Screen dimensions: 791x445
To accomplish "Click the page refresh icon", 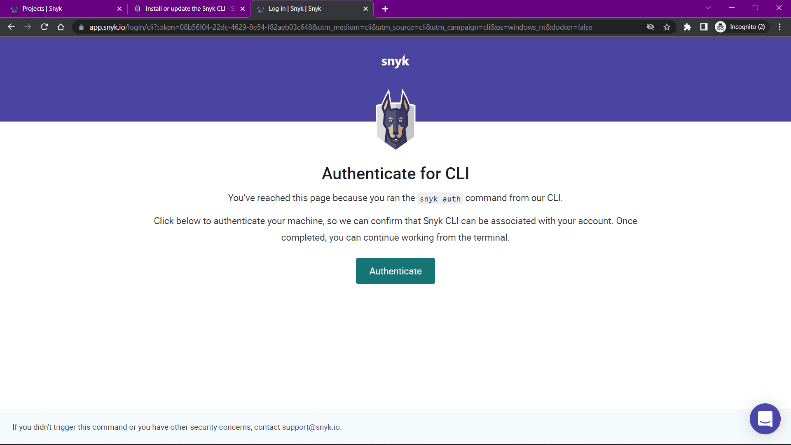I will (x=45, y=27).
